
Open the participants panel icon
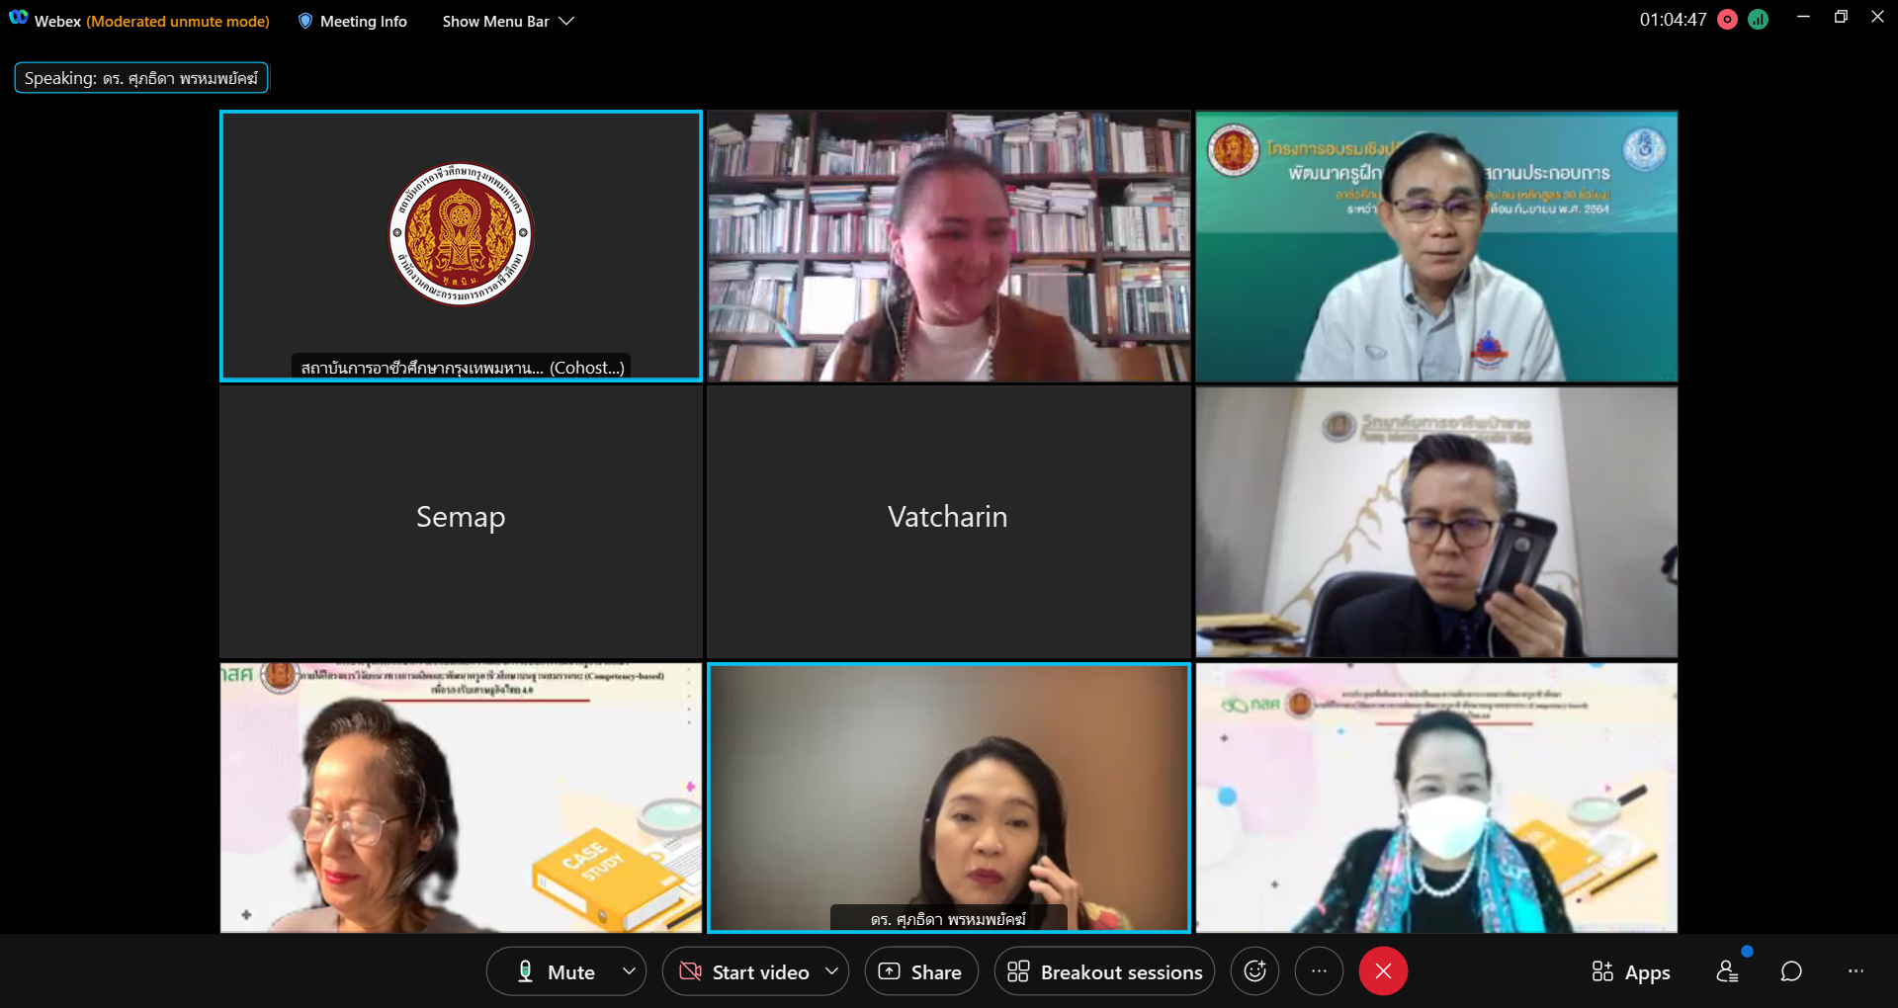[x=1727, y=972]
